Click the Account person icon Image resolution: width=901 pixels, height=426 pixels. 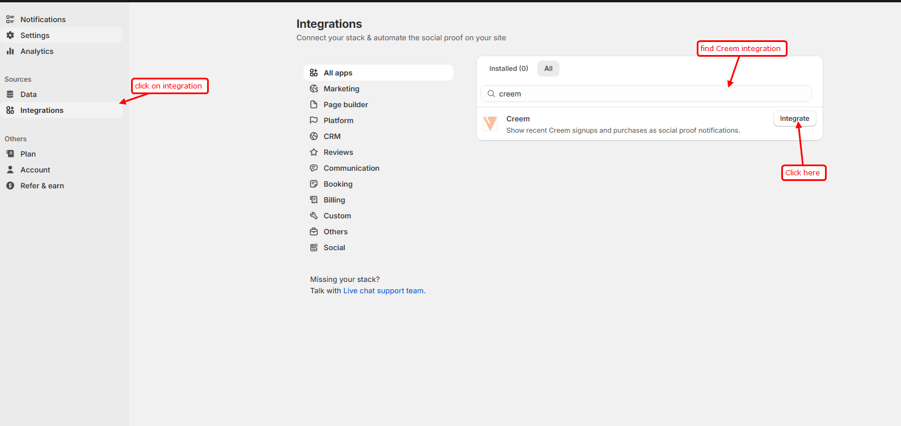click(x=10, y=170)
